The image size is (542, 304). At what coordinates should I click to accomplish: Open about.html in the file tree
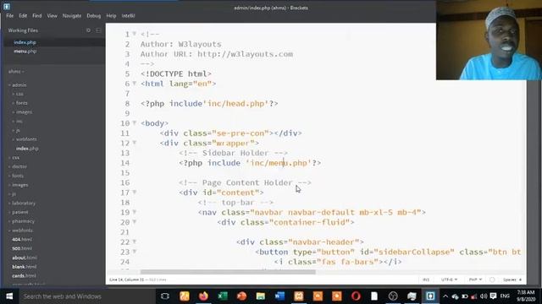pos(25,258)
